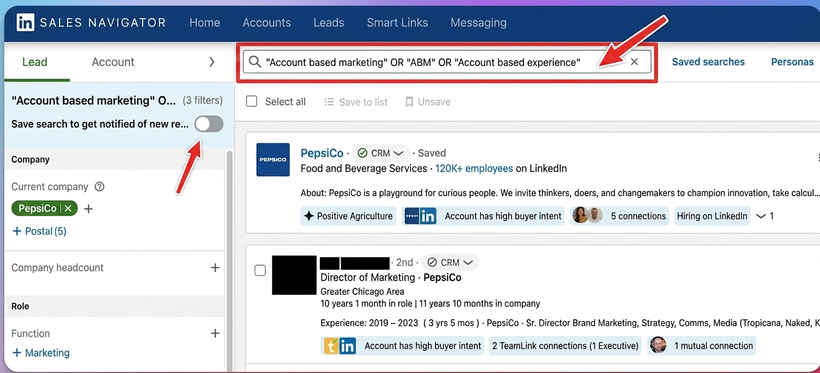Screen dimensions: 820x373
Task: Open Messaging from navigation bar
Action: click(x=478, y=23)
